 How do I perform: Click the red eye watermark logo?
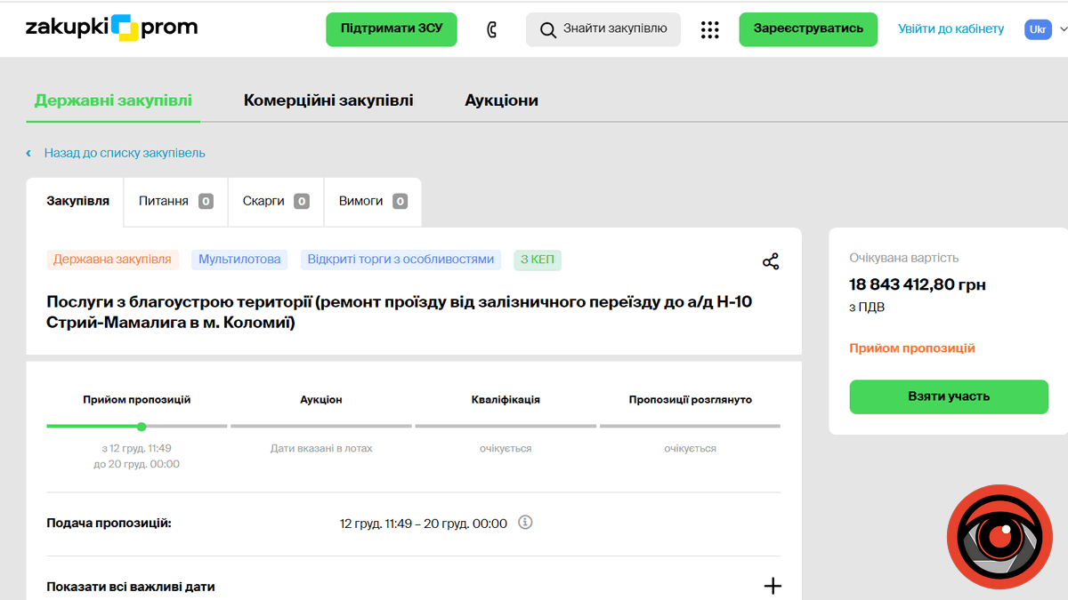999,537
